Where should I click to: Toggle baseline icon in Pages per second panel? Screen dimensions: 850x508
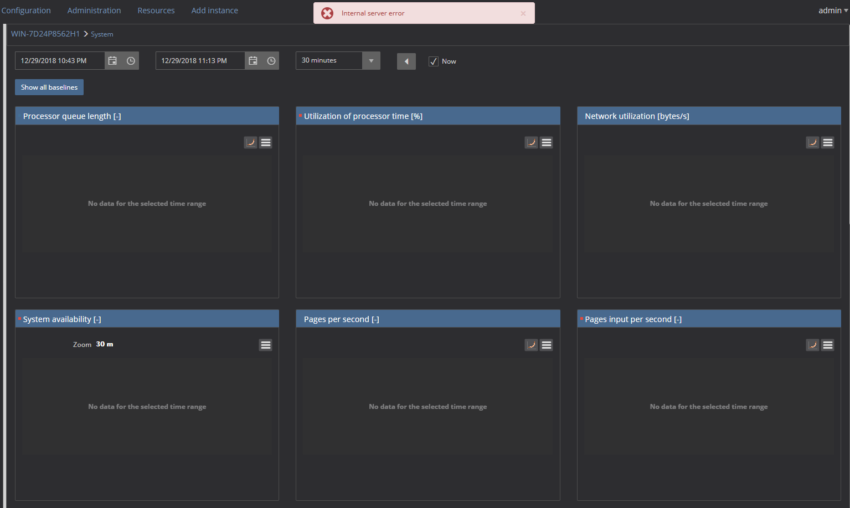(x=531, y=345)
